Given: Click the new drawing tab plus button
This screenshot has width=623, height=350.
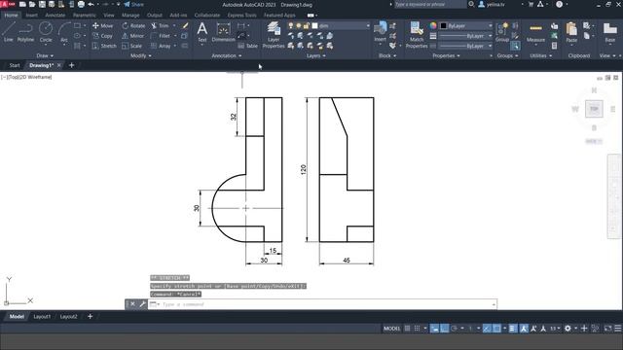Looking at the screenshot, I should [71, 65].
